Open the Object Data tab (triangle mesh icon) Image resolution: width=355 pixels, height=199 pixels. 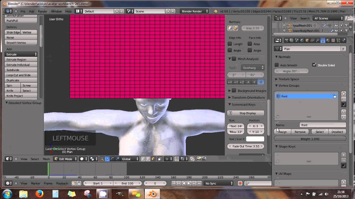[x=323, y=40]
